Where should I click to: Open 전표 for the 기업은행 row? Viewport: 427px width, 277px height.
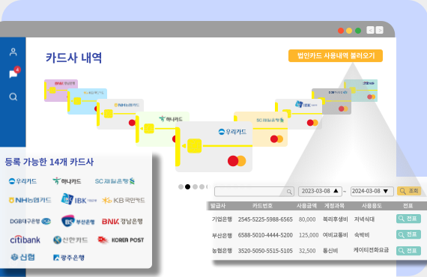click(408, 219)
